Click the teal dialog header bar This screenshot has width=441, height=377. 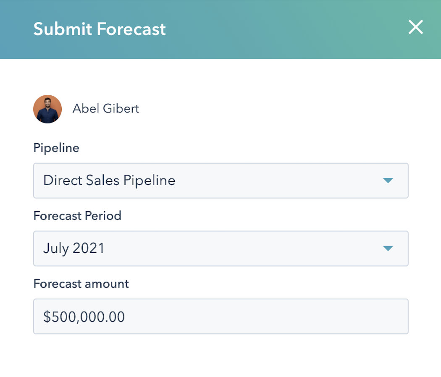tap(273, 29)
